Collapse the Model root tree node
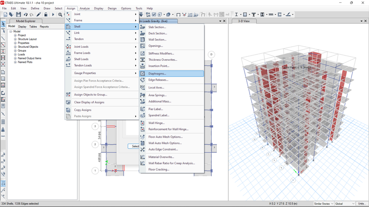 click(11, 31)
